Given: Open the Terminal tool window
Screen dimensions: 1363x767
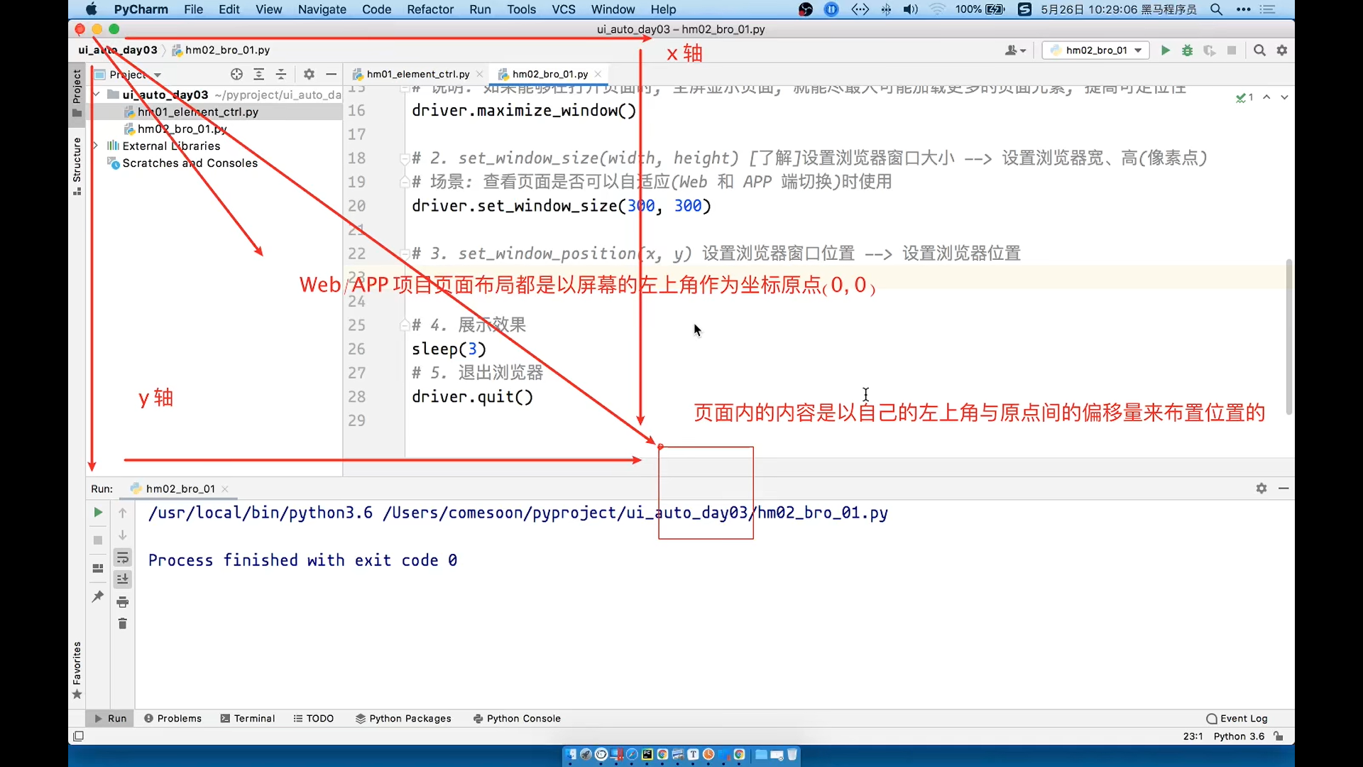Looking at the screenshot, I should coord(247,719).
